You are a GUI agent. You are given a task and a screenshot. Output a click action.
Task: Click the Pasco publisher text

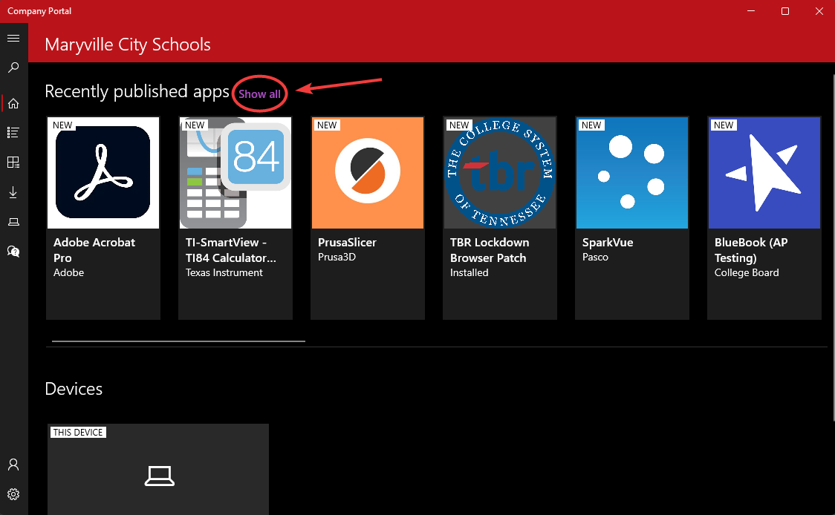point(595,257)
